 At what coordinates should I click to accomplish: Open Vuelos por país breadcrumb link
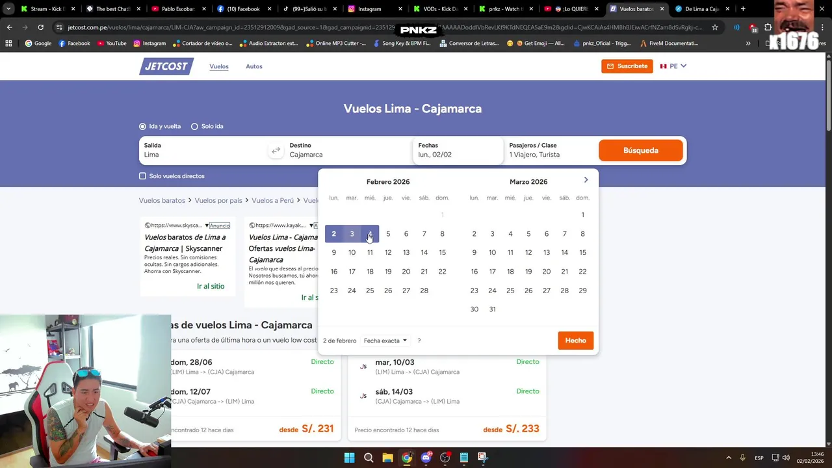click(218, 201)
